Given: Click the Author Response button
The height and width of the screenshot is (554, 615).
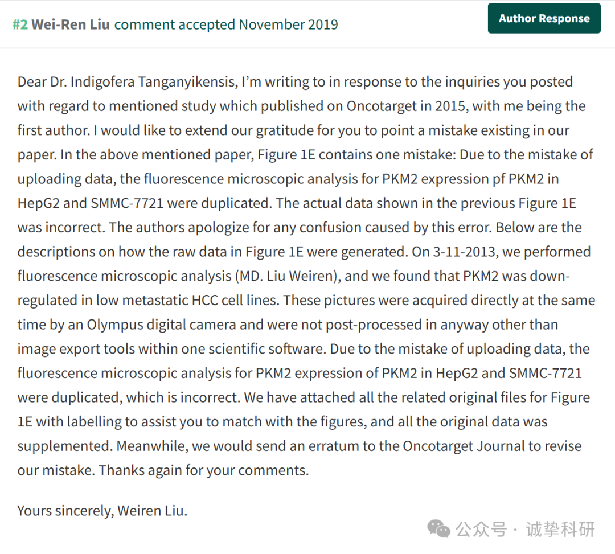Looking at the screenshot, I should (544, 18).
